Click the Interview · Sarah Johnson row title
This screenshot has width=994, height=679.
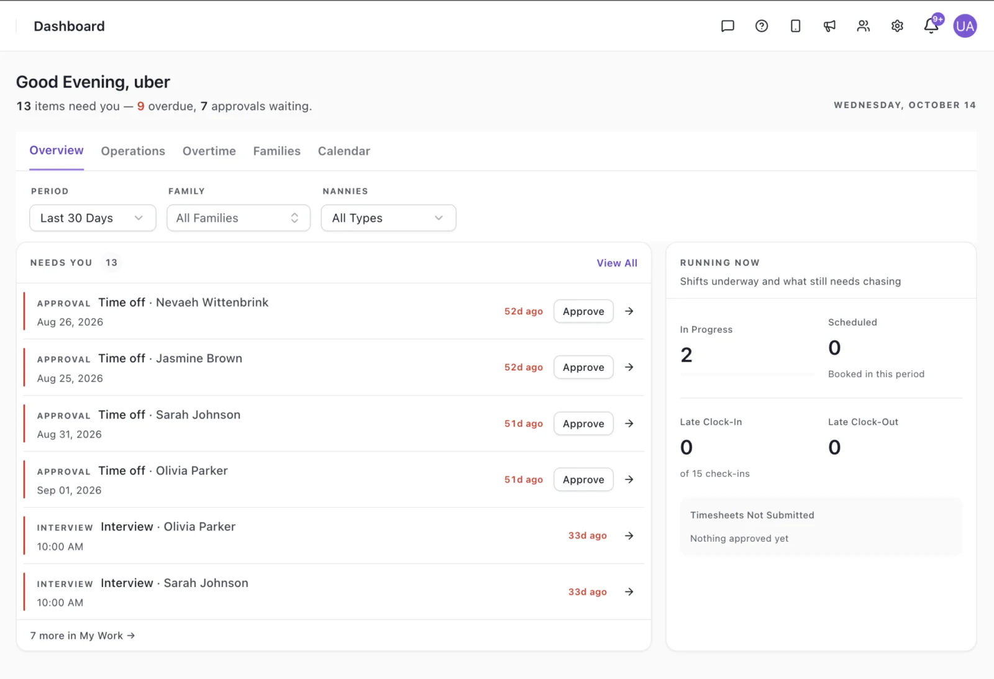click(x=175, y=583)
